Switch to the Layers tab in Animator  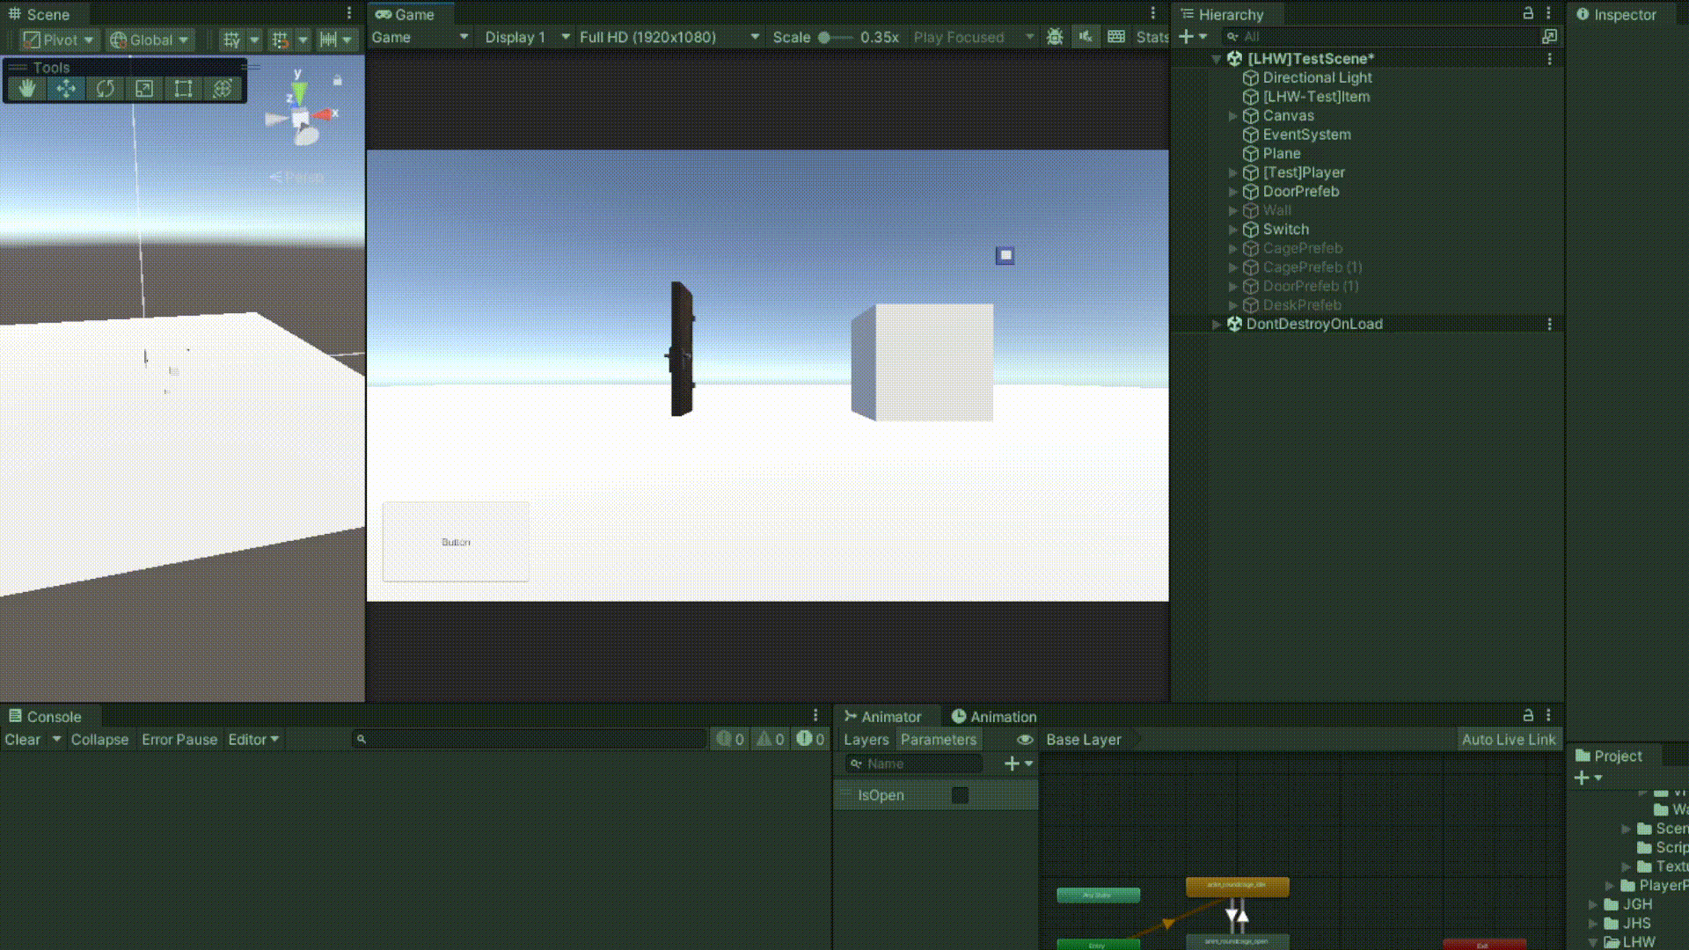coord(866,740)
